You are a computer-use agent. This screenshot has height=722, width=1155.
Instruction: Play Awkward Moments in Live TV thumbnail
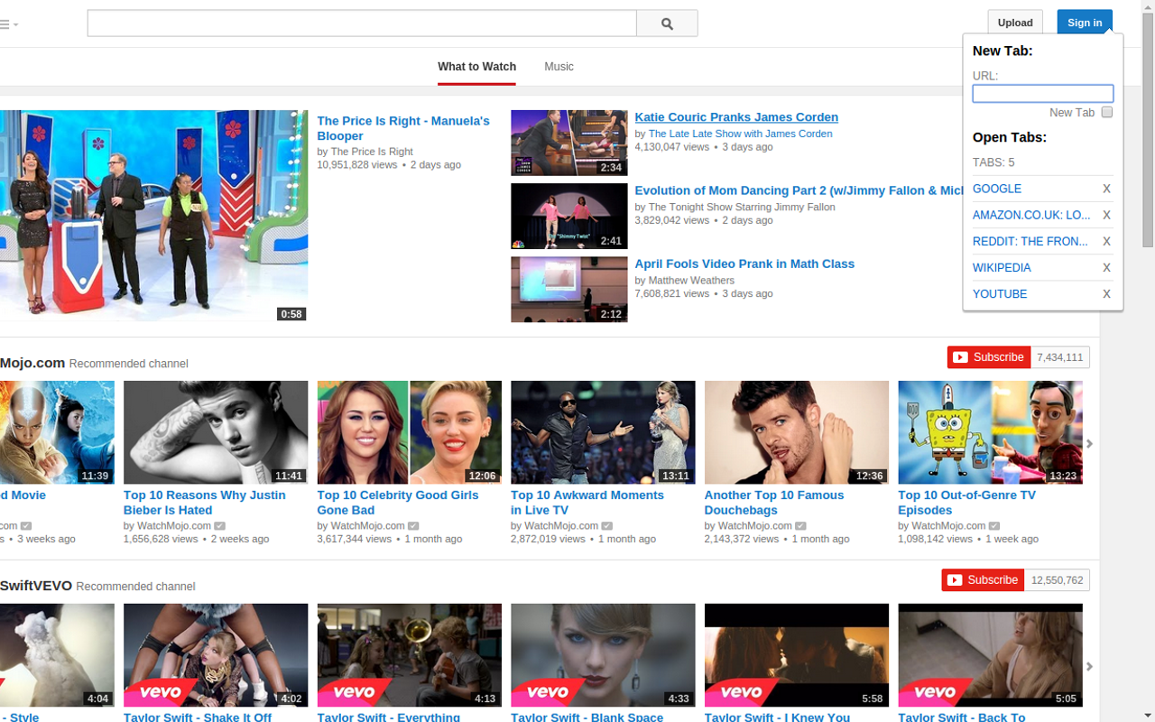pyautogui.click(x=603, y=432)
